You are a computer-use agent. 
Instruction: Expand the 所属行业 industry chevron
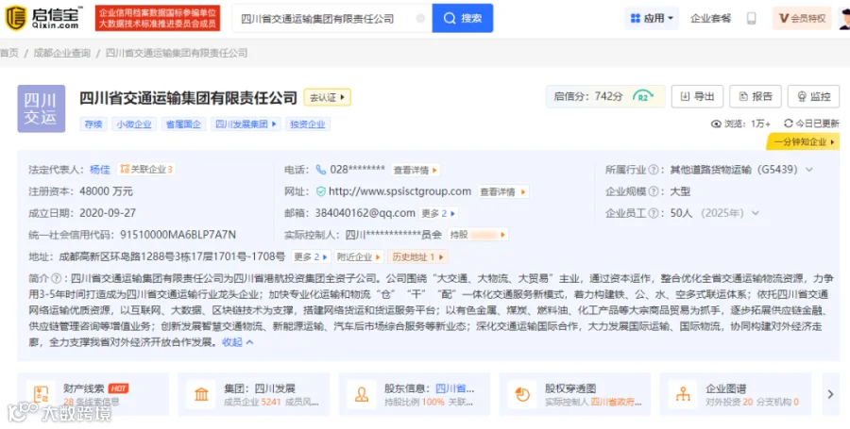click(809, 170)
